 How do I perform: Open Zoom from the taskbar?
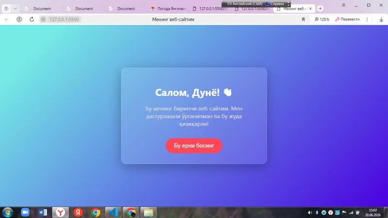(25, 212)
